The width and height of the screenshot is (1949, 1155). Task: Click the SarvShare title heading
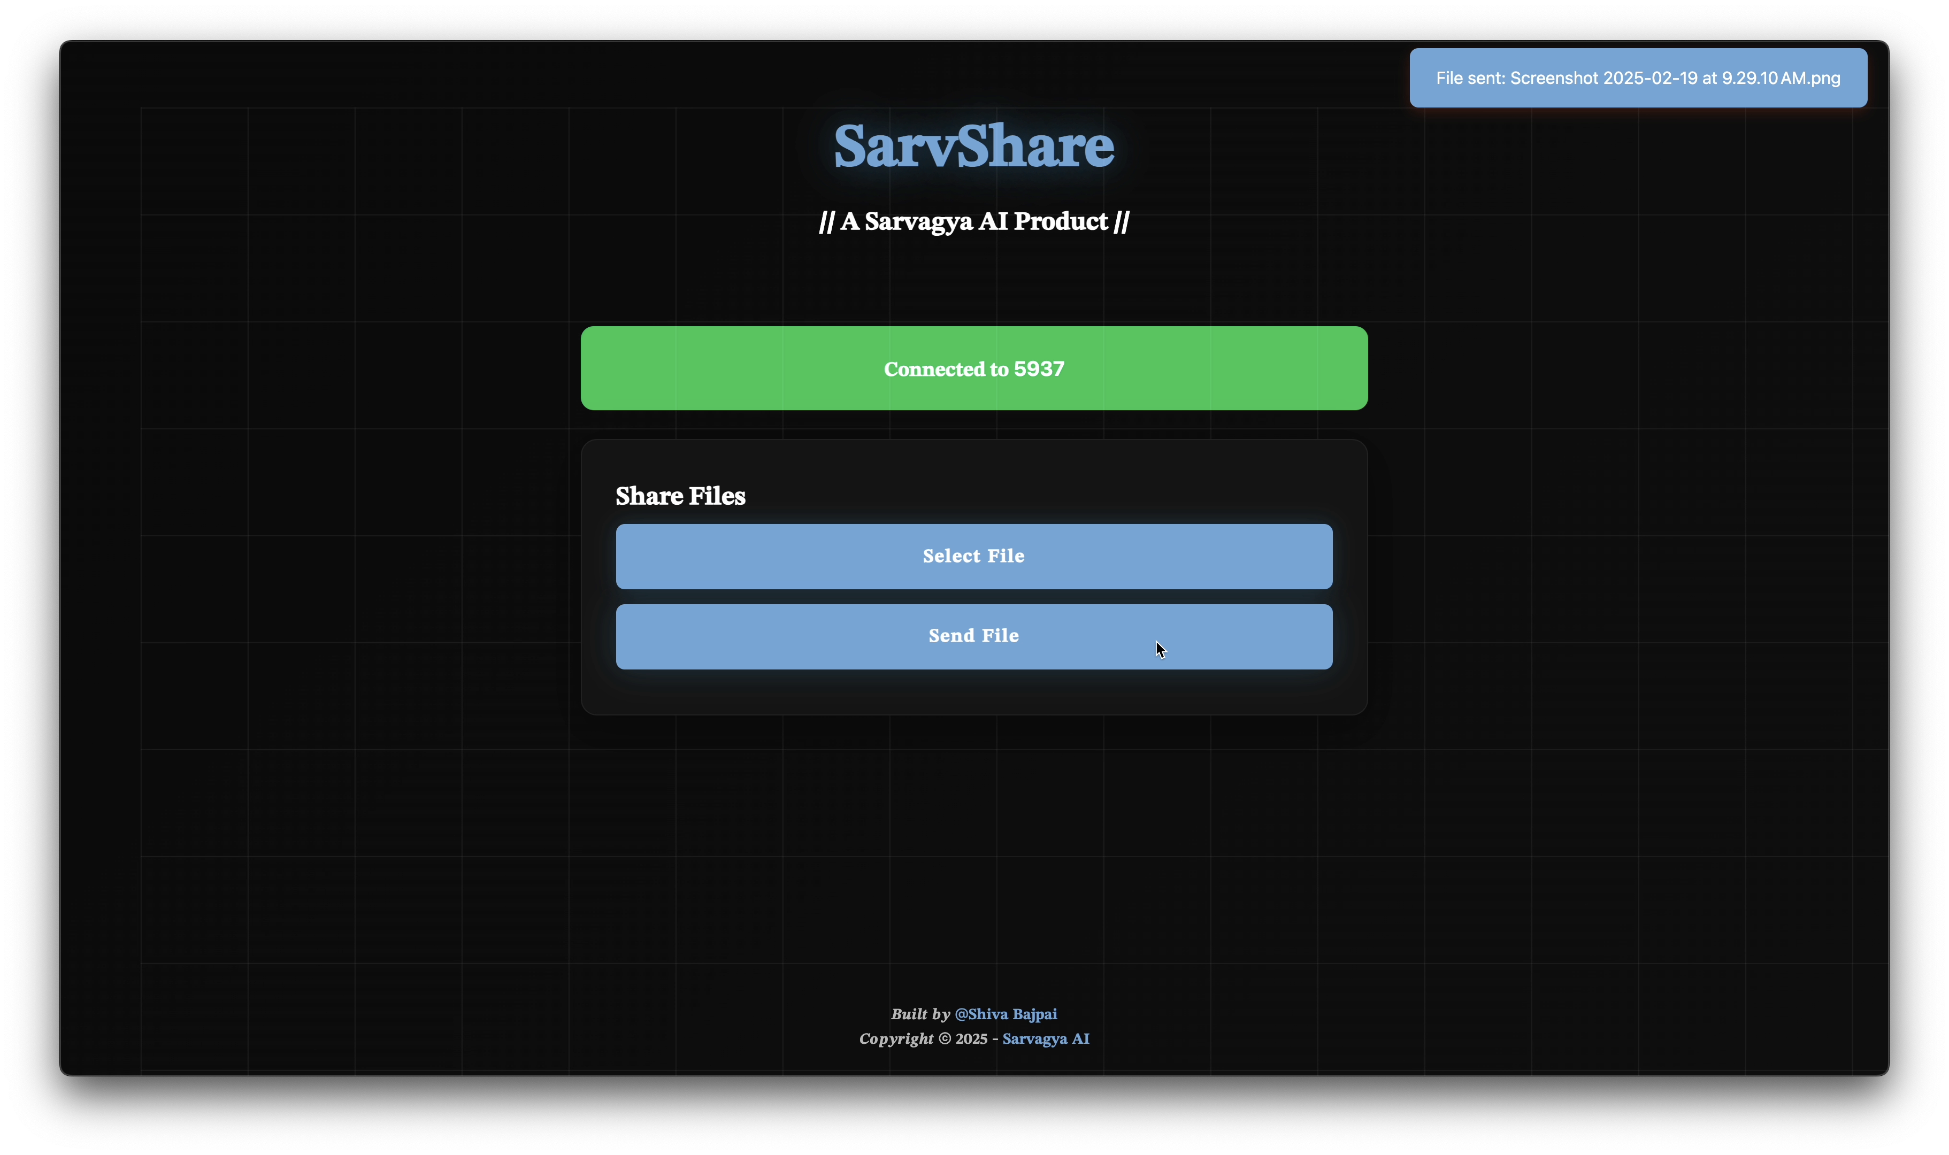tap(974, 145)
